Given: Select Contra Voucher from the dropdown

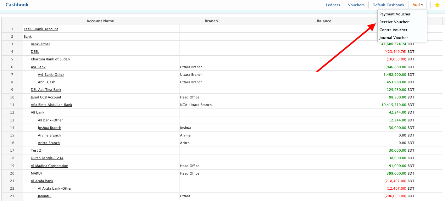Looking at the screenshot, I should (393, 30).
